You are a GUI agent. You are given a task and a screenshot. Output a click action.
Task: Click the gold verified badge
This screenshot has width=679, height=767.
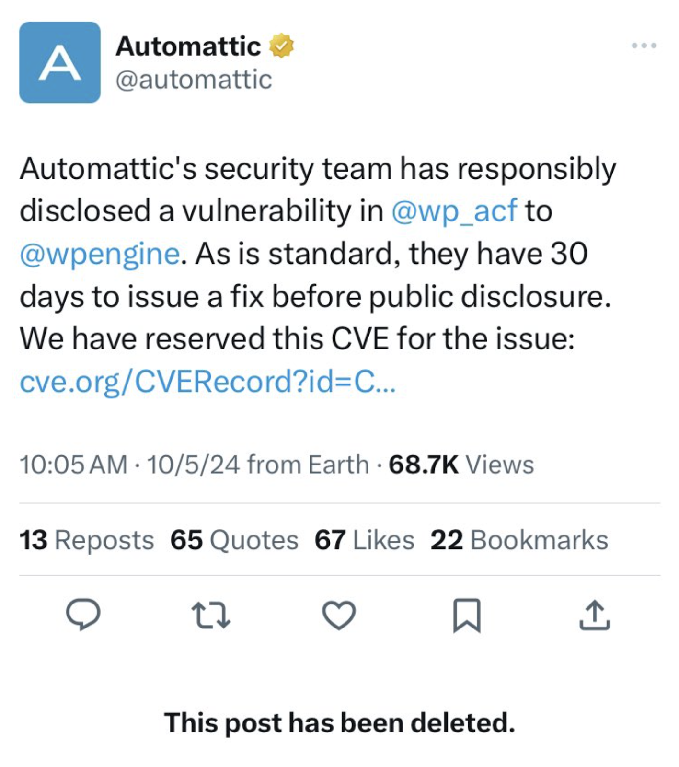(281, 46)
